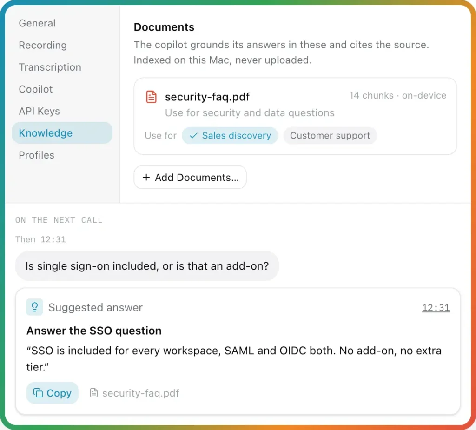Open the cited security-faq.pdf source link
The height and width of the screenshot is (430, 476).
[134, 393]
